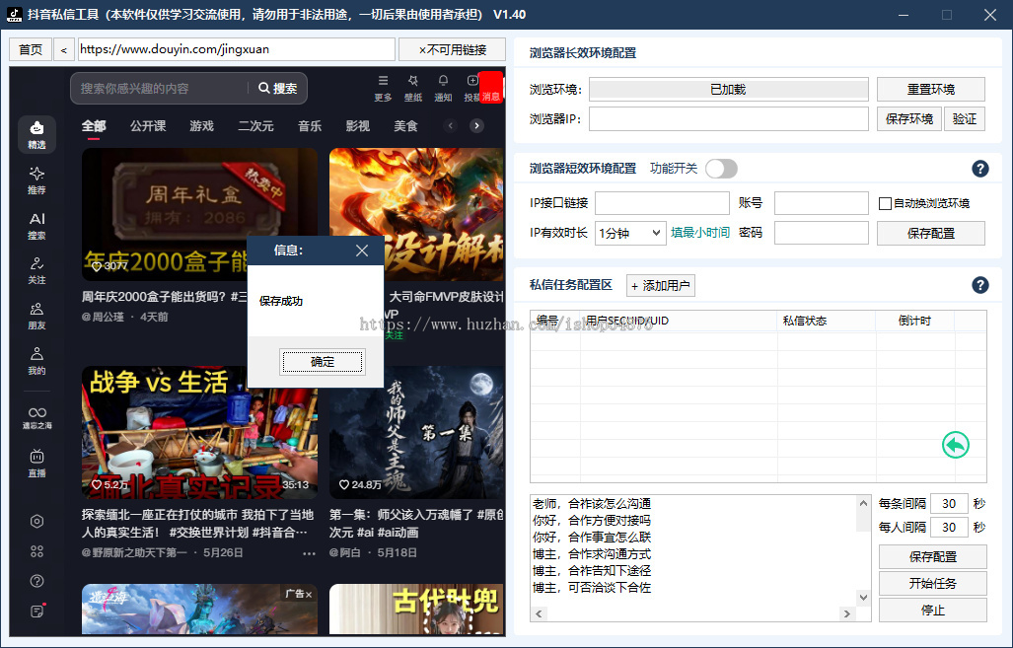Click the green circular back arrow icon

tap(956, 445)
